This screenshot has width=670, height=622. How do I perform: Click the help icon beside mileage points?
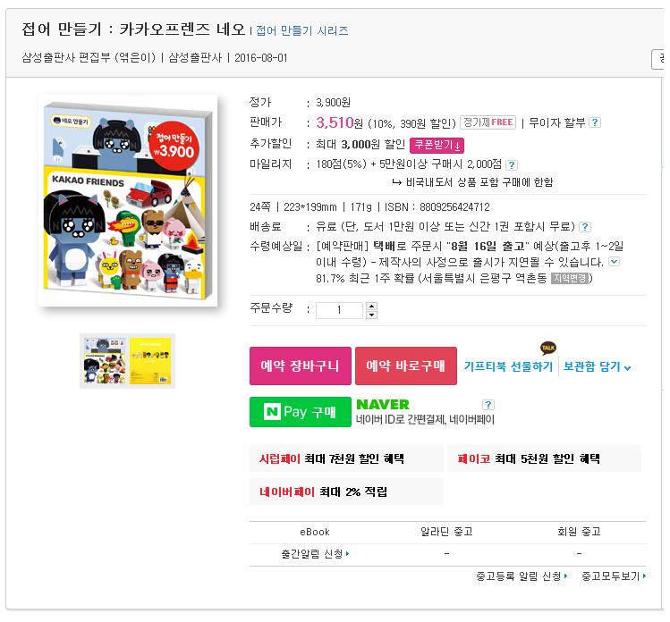512,164
